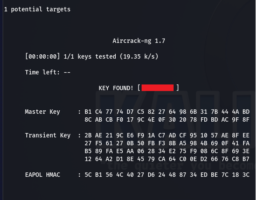Click the Aircrack-ng 1.7 title text

139,41
